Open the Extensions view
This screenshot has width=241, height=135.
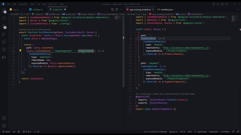(x=4, y=42)
